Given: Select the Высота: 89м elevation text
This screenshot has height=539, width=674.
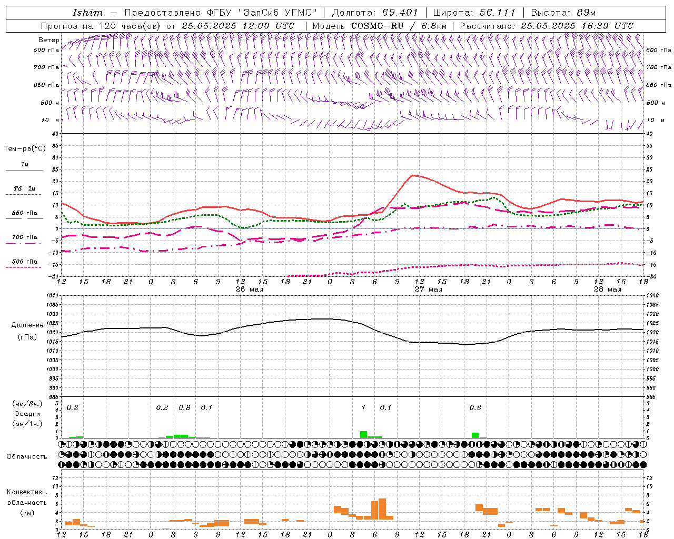Looking at the screenshot, I should (563, 13).
